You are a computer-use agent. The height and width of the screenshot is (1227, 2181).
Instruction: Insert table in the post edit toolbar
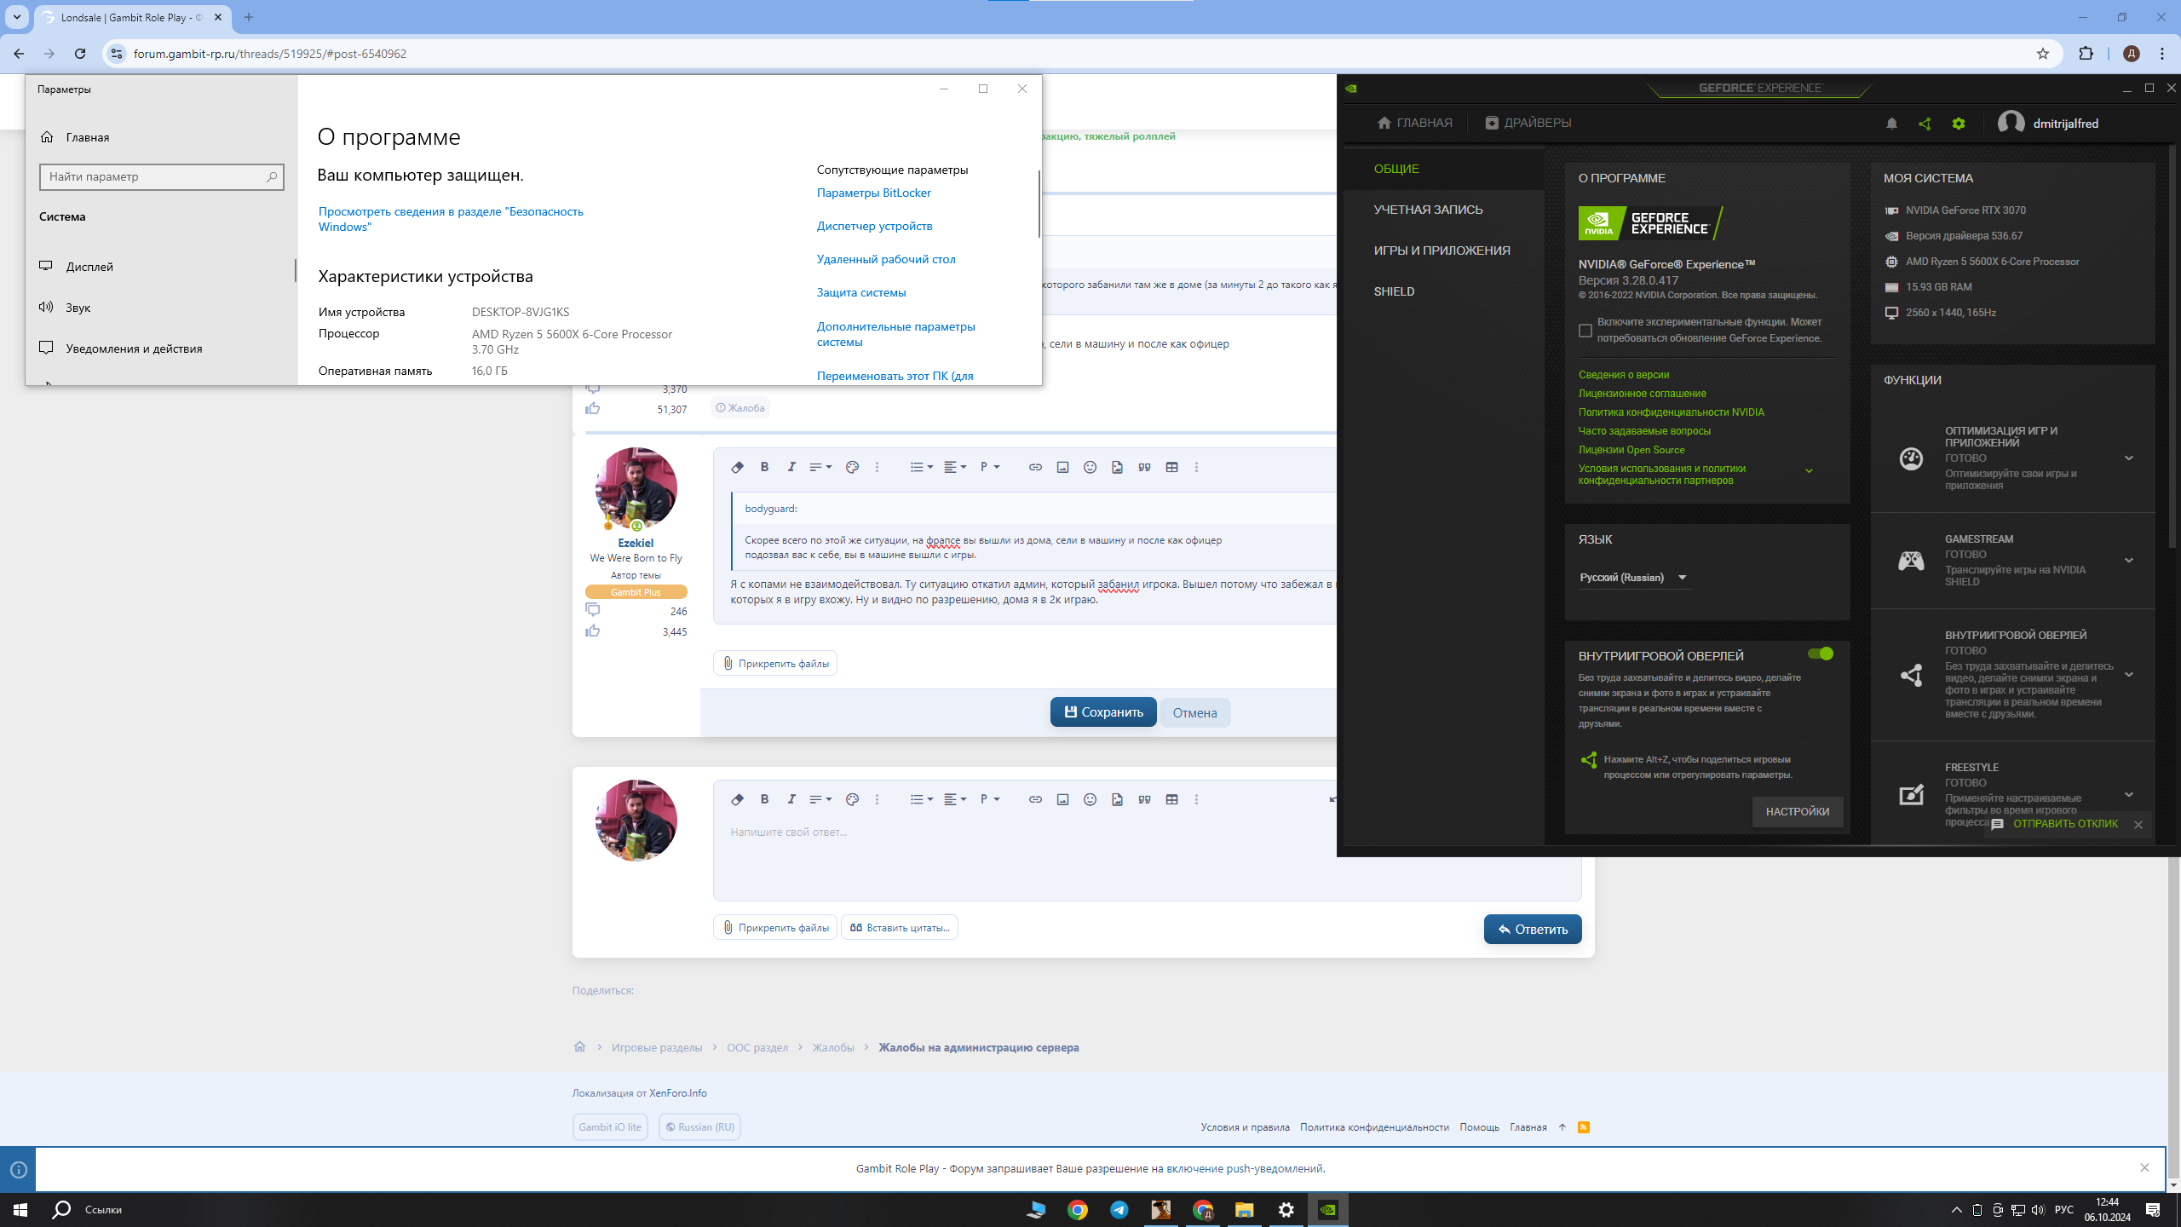pos(1171,467)
